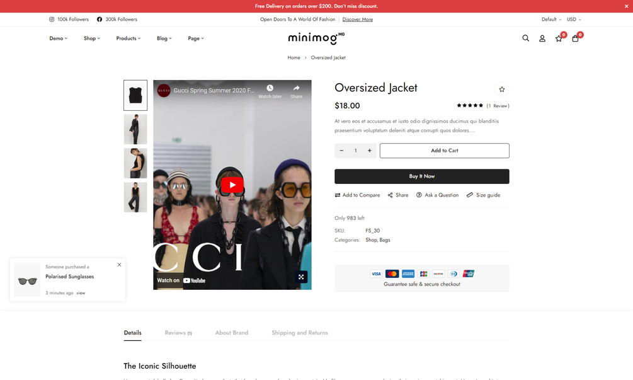This screenshot has width=633, height=380.
Task: Open the Default layout dropdown
Action: [x=552, y=20]
